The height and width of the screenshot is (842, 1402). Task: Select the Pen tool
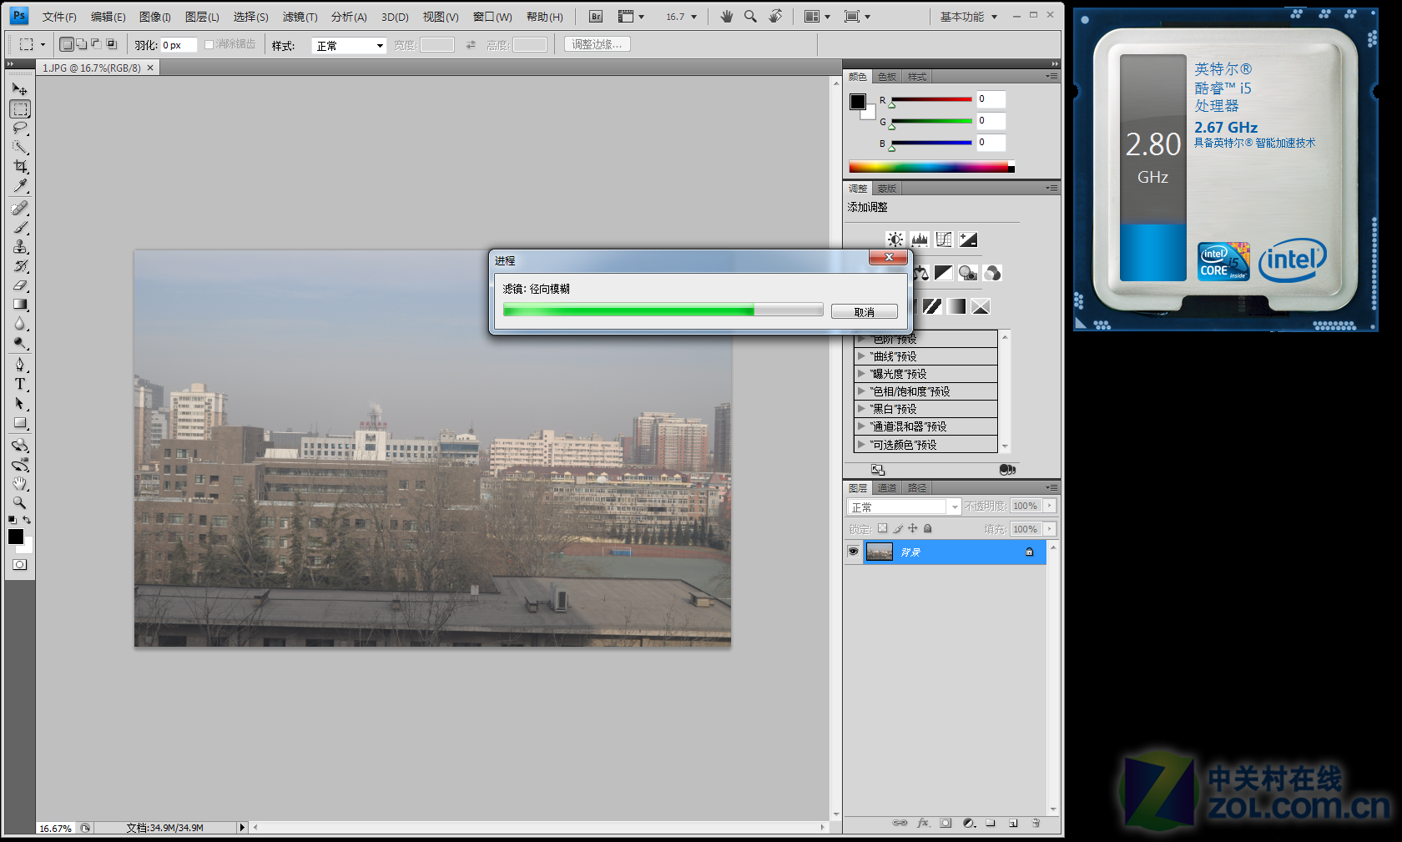[x=20, y=366]
